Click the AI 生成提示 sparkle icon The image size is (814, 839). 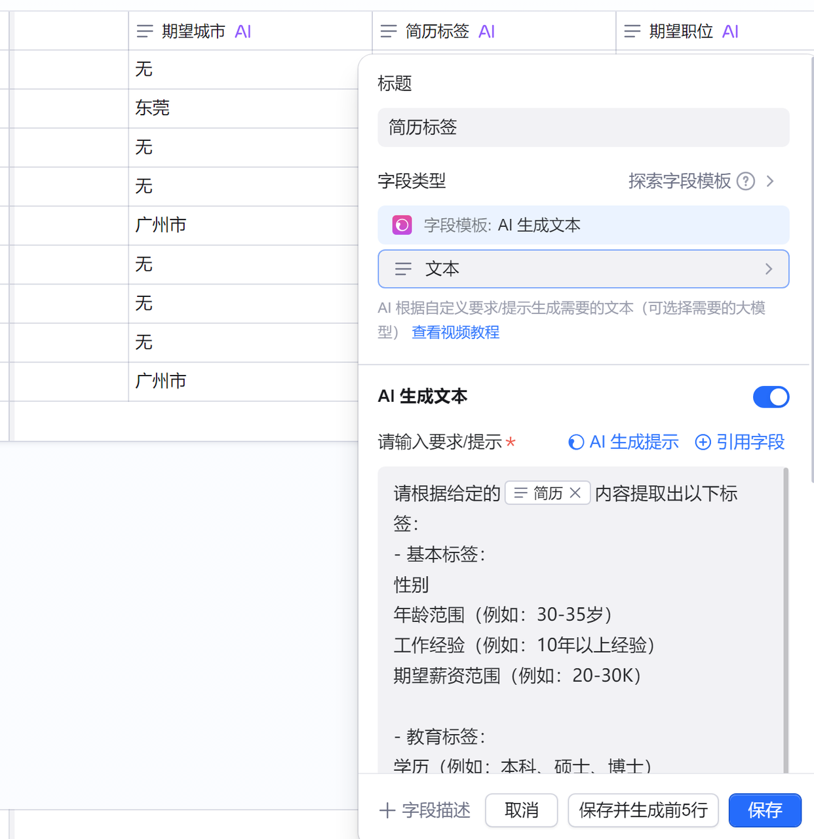(x=575, y=442)
